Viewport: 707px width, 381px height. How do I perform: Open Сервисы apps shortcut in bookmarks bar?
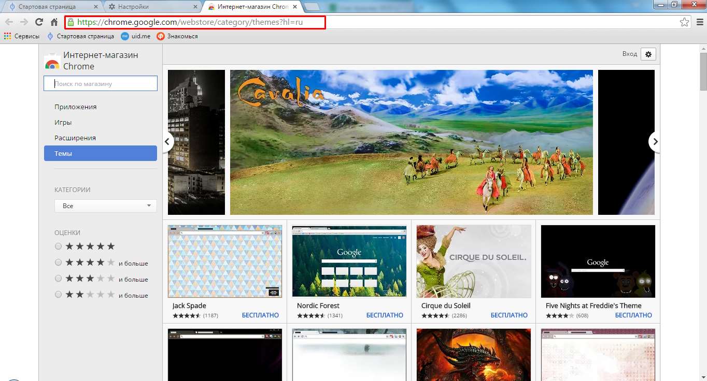(x=21, y=36)
